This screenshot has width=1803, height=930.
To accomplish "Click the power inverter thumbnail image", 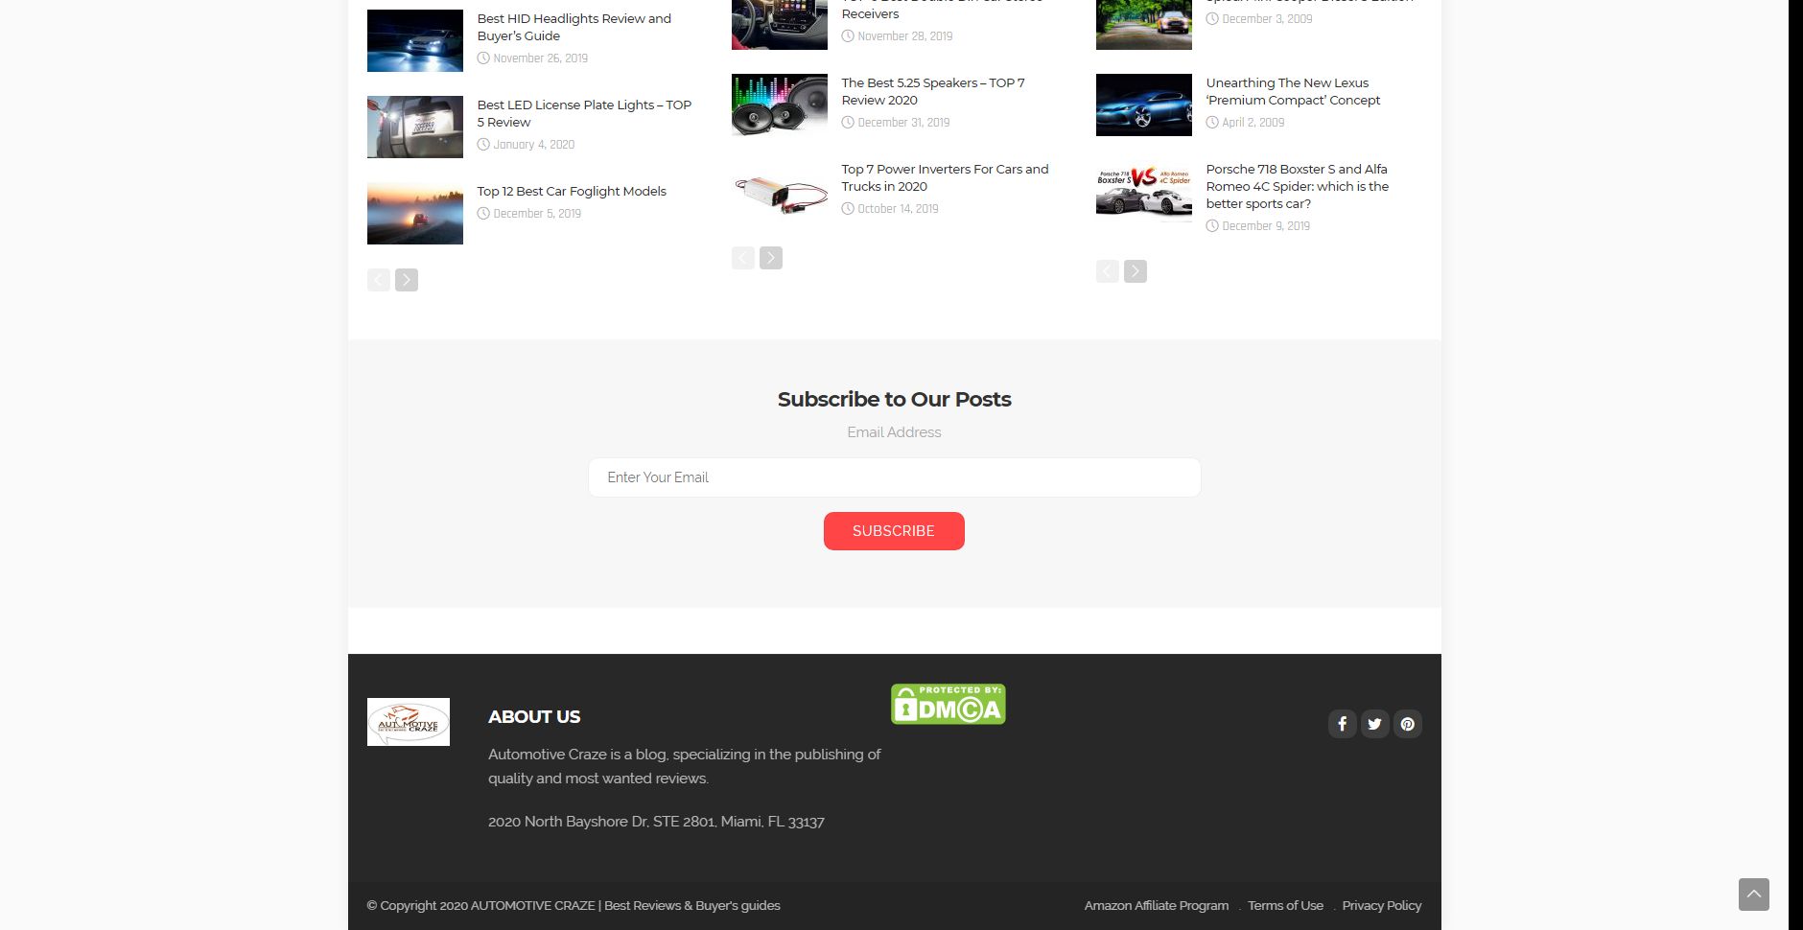I will click(x=779, y=192).
